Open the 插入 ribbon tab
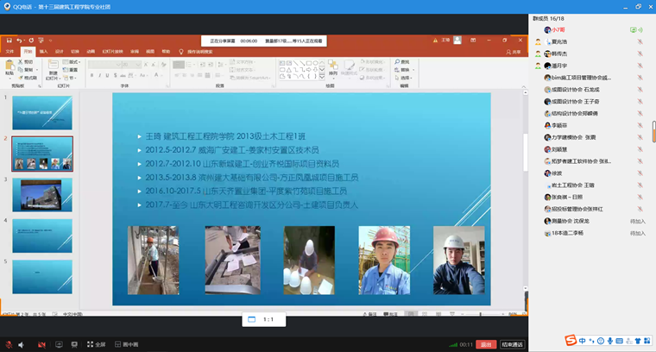 (43, 51)
